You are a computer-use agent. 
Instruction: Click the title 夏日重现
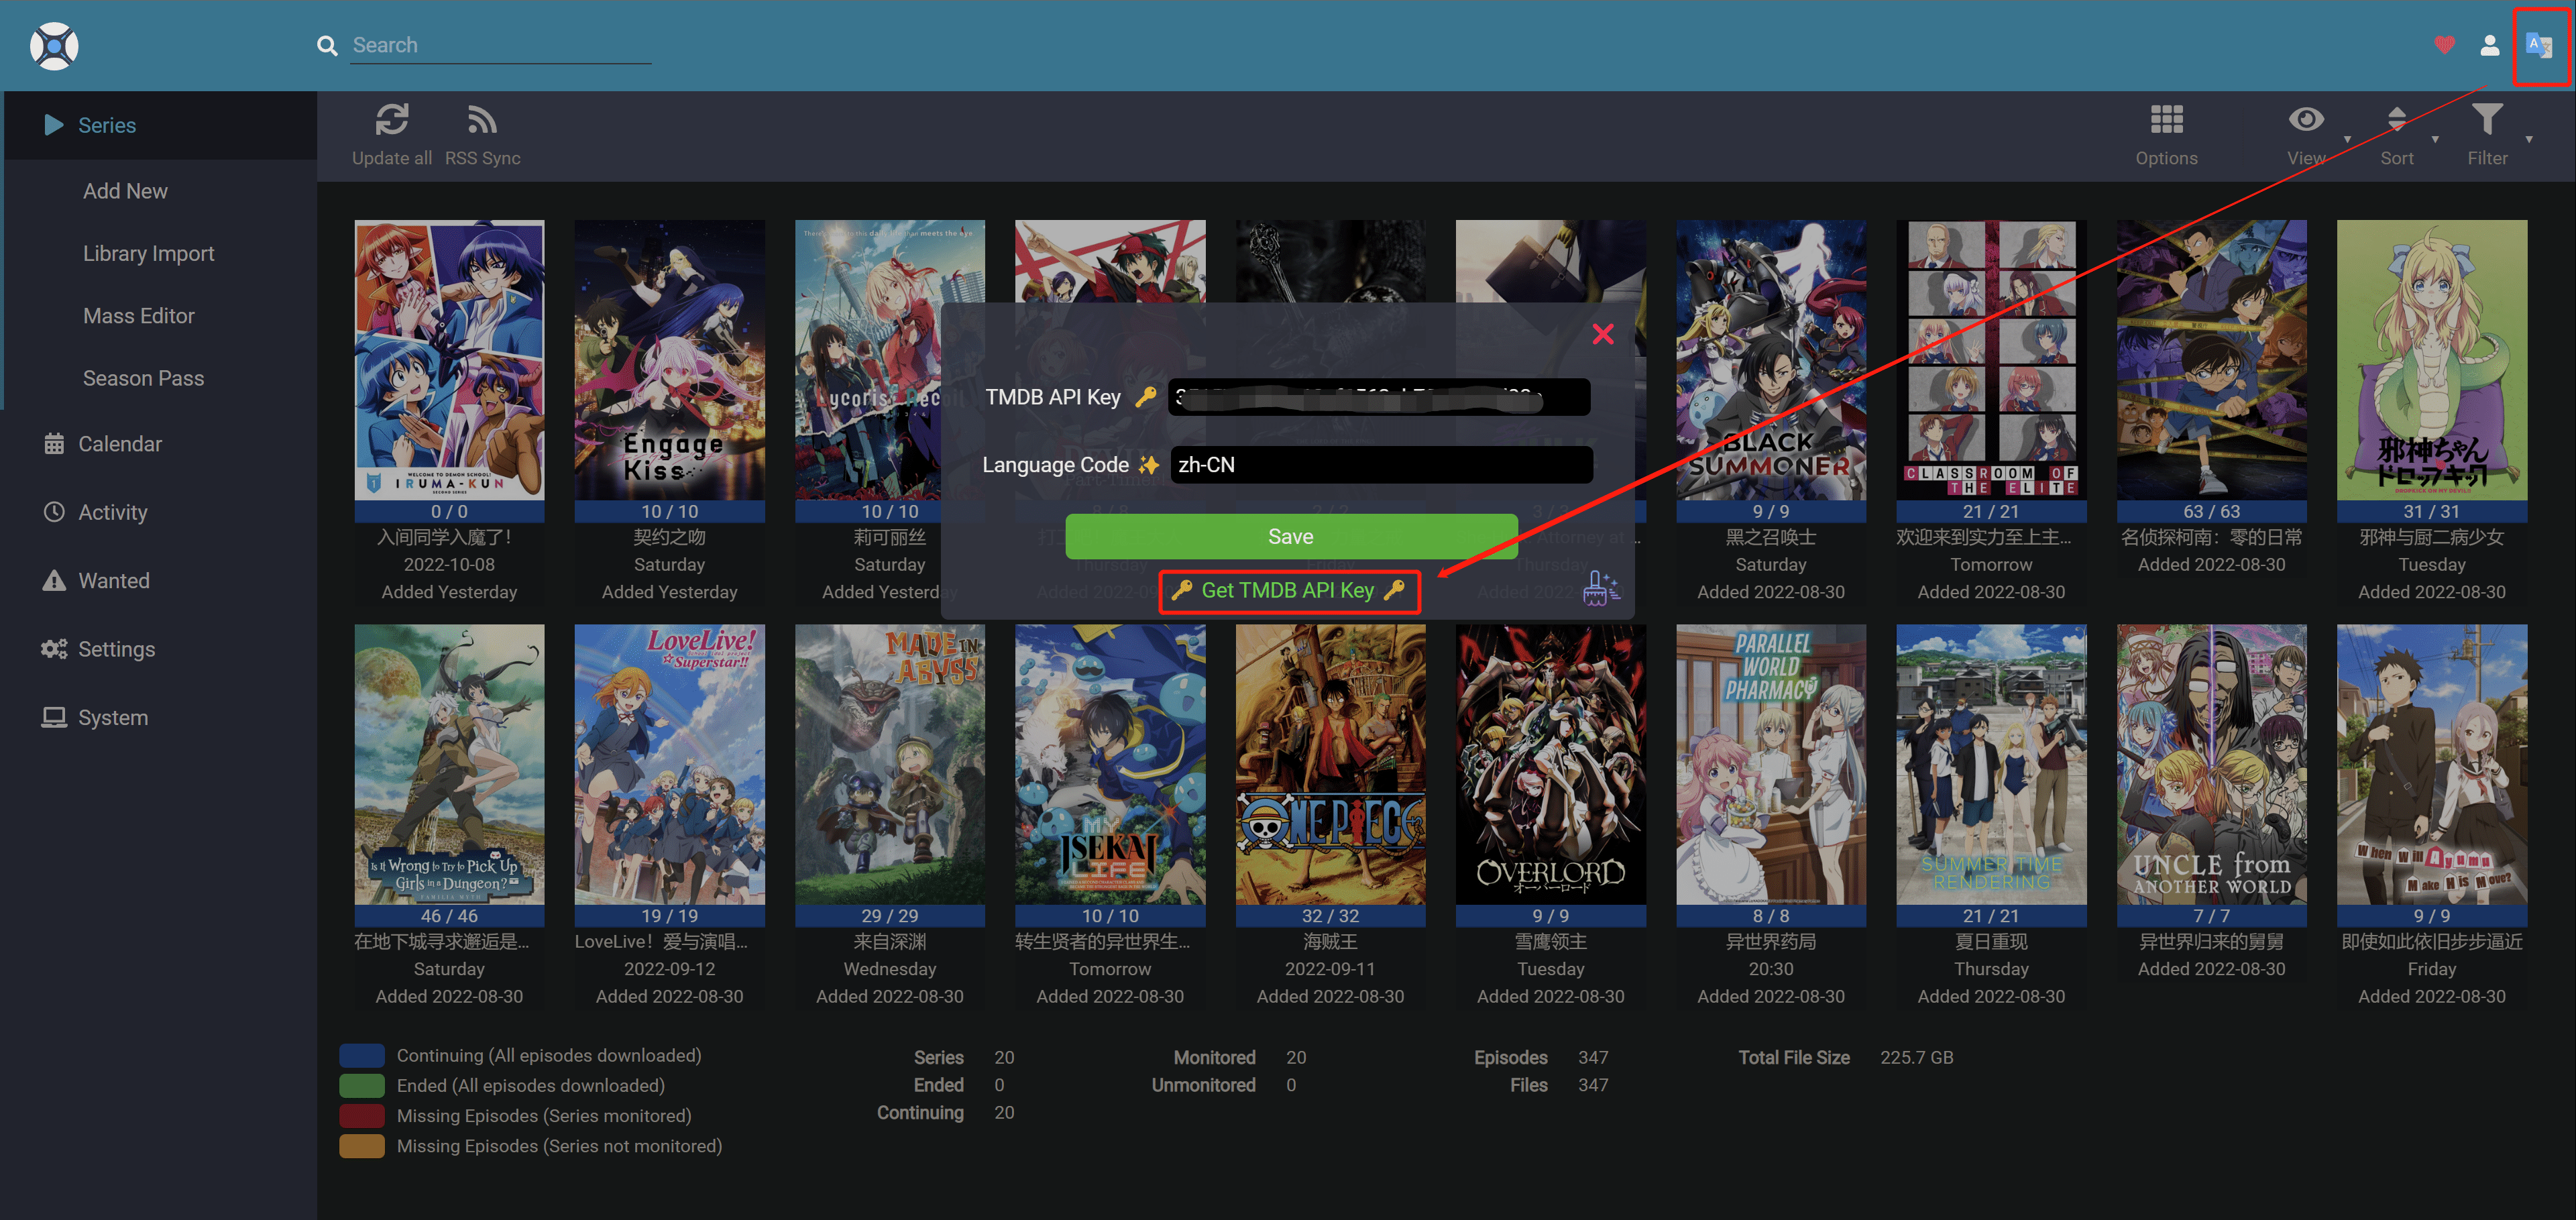pos(1991,942)
